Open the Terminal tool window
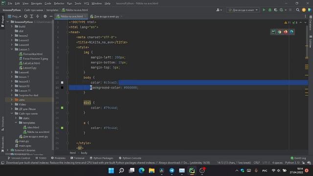Viewport: 313px width, 176px height. point(77,158)
